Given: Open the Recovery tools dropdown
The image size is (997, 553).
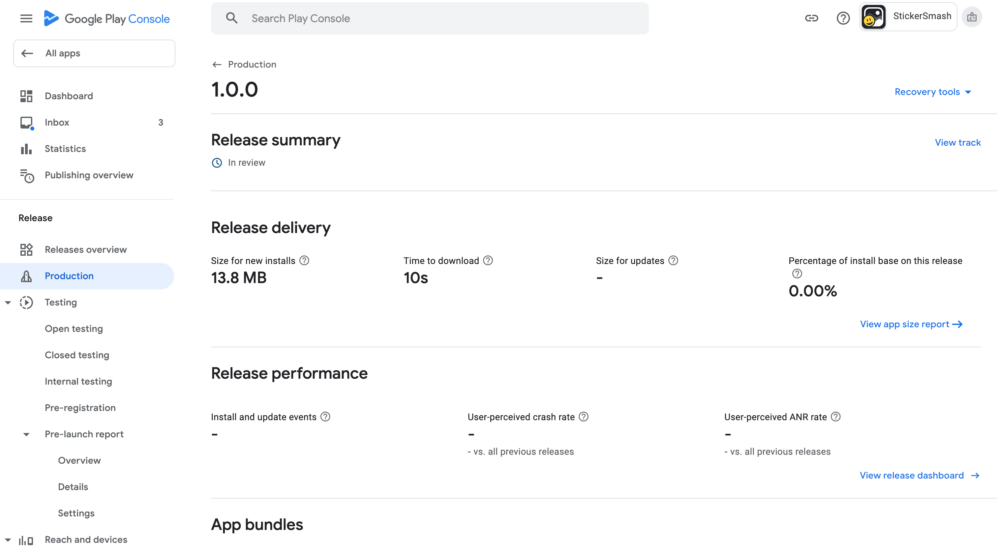Looking at the screenshot, I should tap(933, 92).
